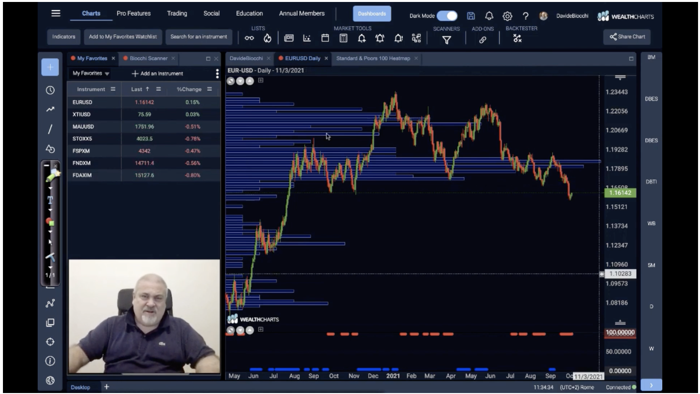This screenshot has width=700, height=394.
Task: Open watchlist glasses icon under Lists
Action: point(249,38)
